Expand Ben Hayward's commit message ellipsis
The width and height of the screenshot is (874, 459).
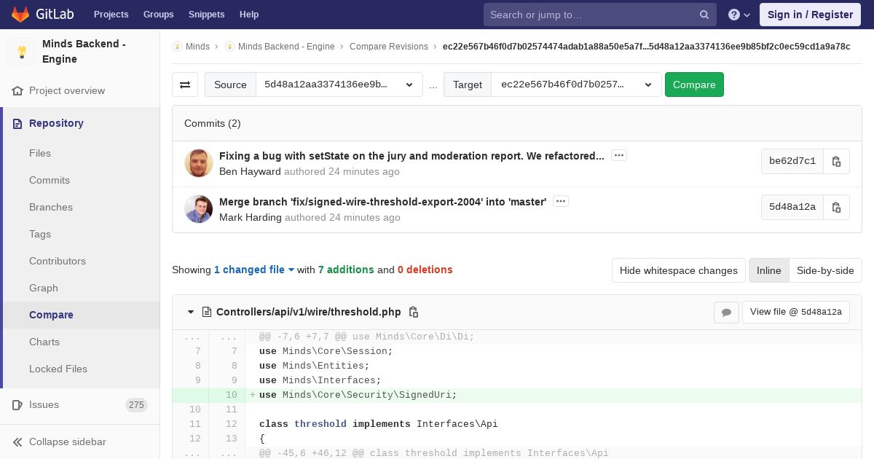coord(618,155)
